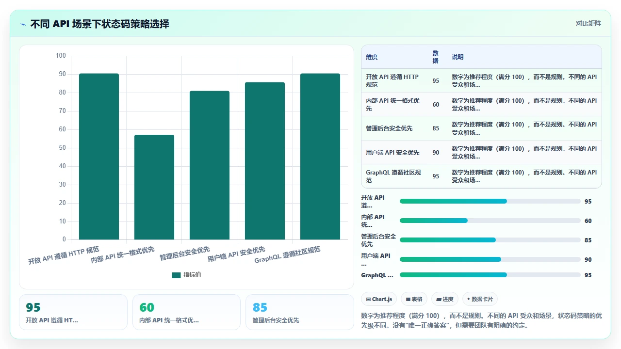The image size is (621, 349).
Task: Click progress value 90 beside 用户端 API
Action: pyautogui.click(x=588, y=259)
